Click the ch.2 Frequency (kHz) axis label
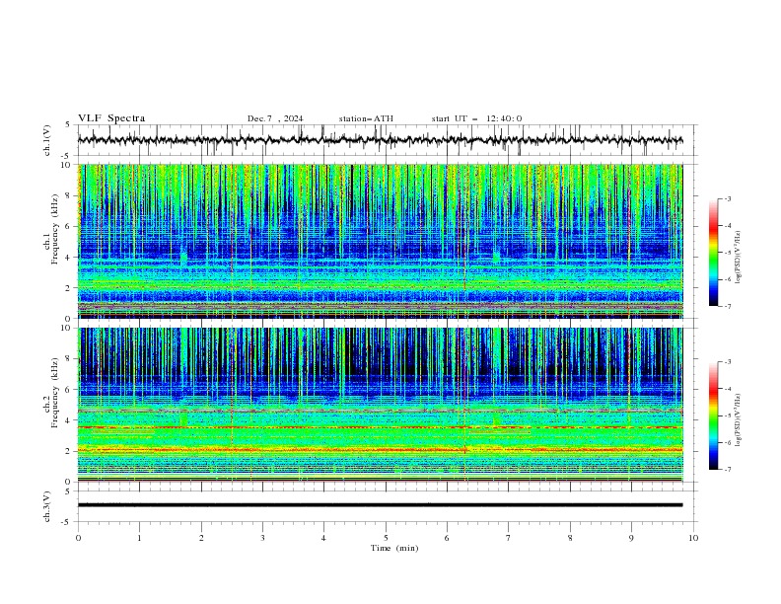Image resolution: width=781 pixels, height=604 pixels. (x=51, y=393)
